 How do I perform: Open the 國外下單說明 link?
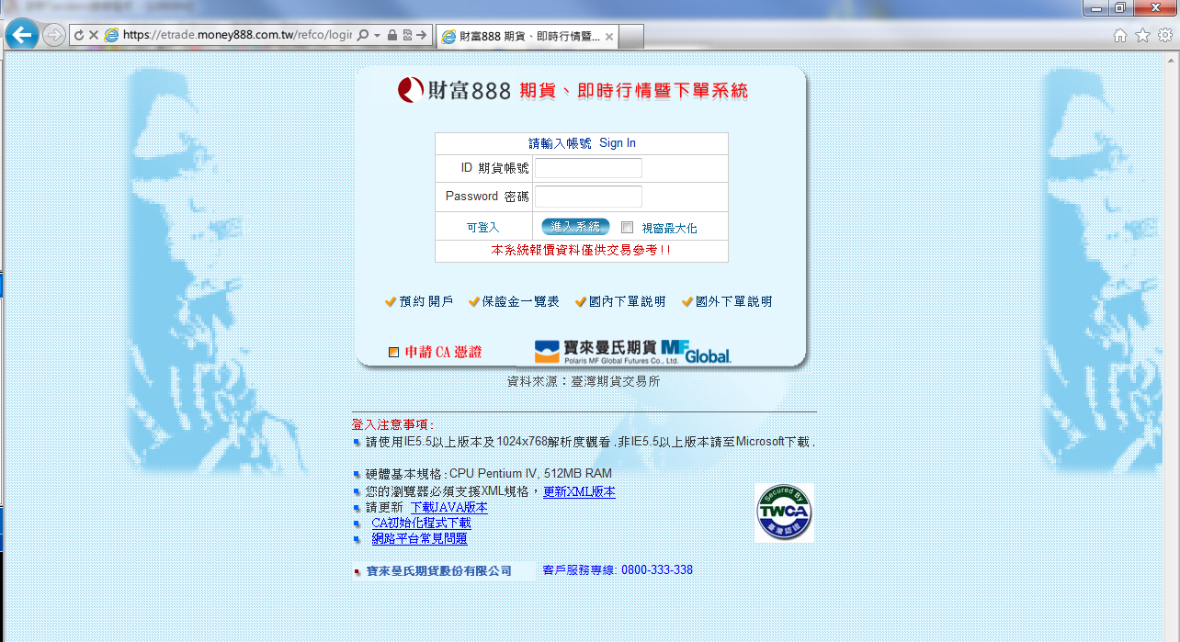pos(734,301)
